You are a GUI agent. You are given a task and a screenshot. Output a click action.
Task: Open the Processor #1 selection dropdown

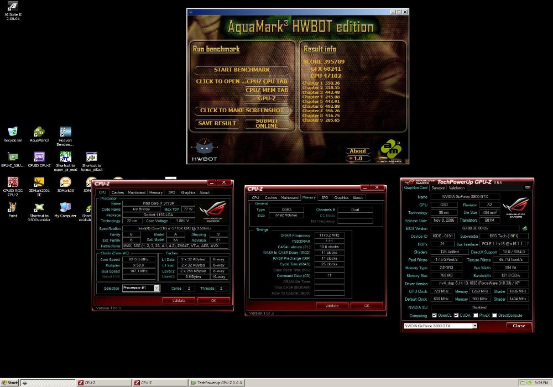(157, 288)
